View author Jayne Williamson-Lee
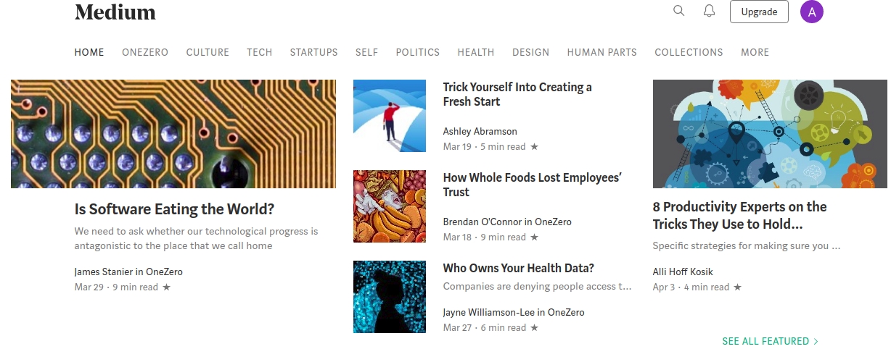 pos(488,312)
